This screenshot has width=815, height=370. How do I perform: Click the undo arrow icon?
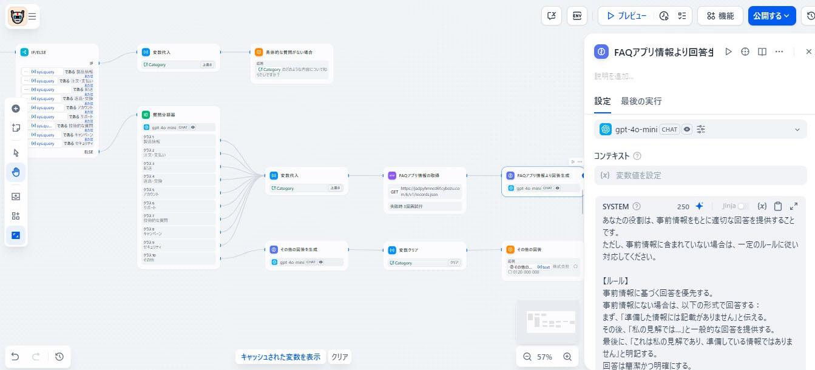pyautogui.click(x=16, y=357)
